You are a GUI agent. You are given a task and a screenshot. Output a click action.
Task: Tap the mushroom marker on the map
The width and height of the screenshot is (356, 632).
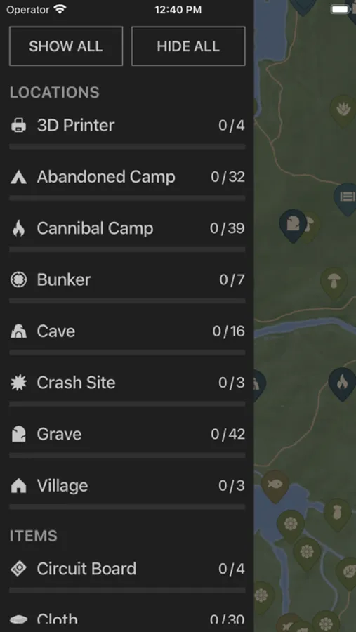334,282
